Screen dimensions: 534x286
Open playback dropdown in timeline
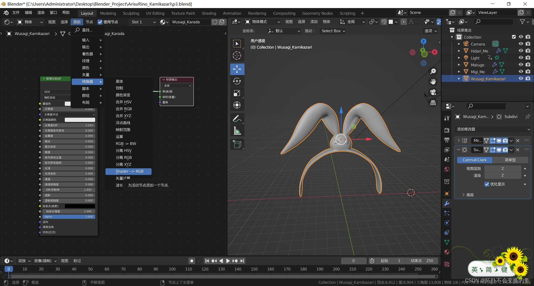pyautogui.click(x=24, y=261)
